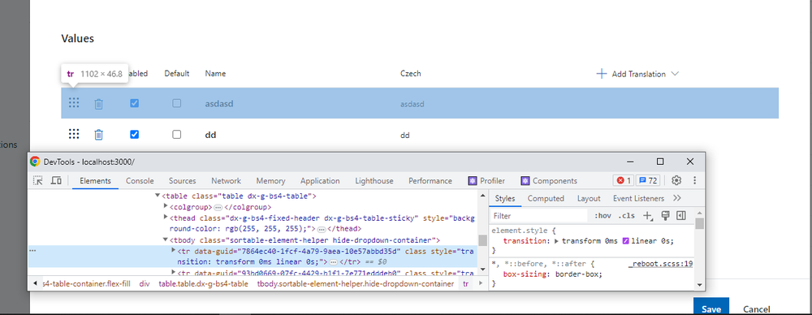This screenshot has height=315, width=812.
Task: Open DevTools settings gear
Action: click(676, 180)
